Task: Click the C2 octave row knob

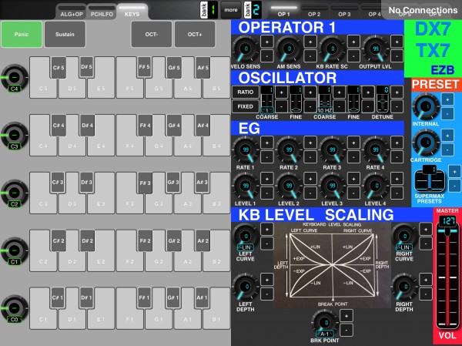Action: (x=15, y=193)
